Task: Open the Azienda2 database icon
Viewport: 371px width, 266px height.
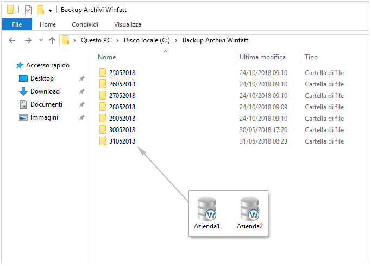Action: (250, 209)
